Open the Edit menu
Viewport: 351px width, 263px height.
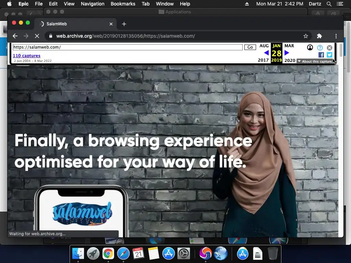point(53,4)
